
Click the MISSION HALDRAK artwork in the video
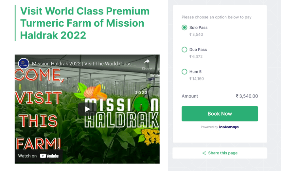point(121,113)
